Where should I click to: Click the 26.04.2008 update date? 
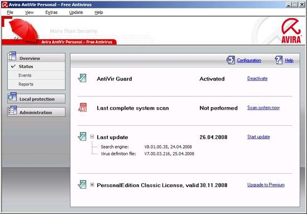(x=213, y=137)
